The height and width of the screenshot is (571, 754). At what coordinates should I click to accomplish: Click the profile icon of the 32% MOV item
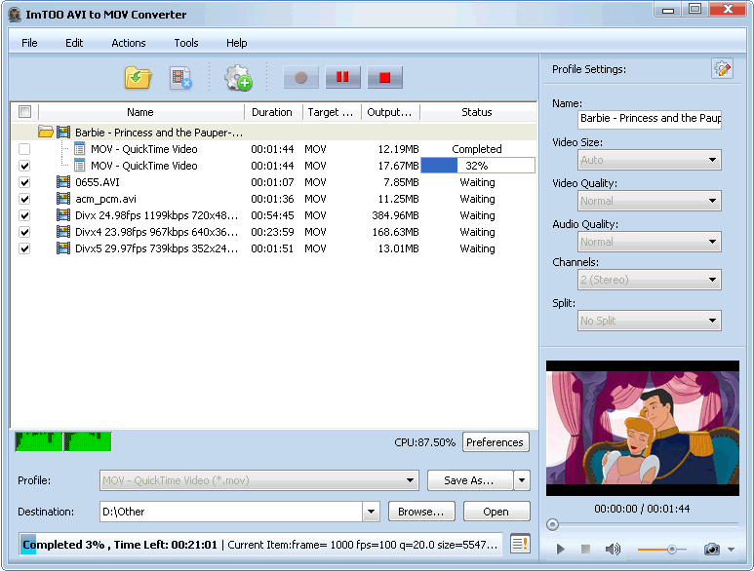coord(80,166)
